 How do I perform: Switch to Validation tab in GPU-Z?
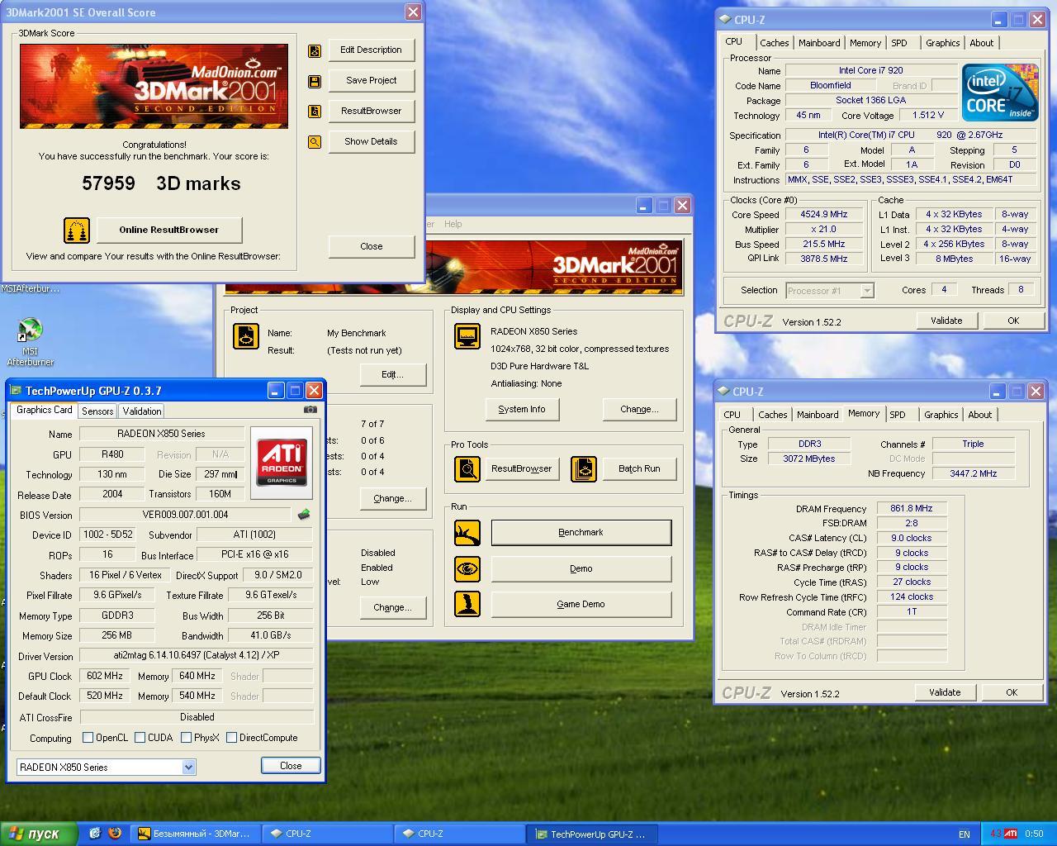[x=142, y=411]
